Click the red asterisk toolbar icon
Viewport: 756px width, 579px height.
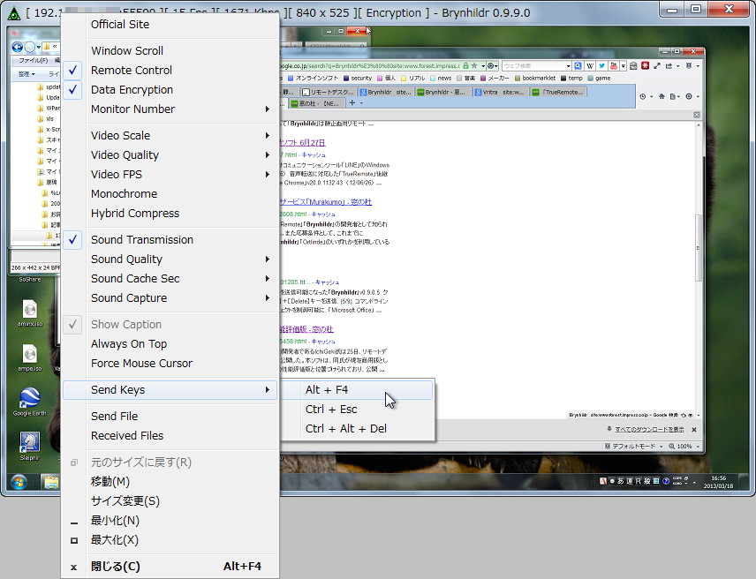coord(645,65)
